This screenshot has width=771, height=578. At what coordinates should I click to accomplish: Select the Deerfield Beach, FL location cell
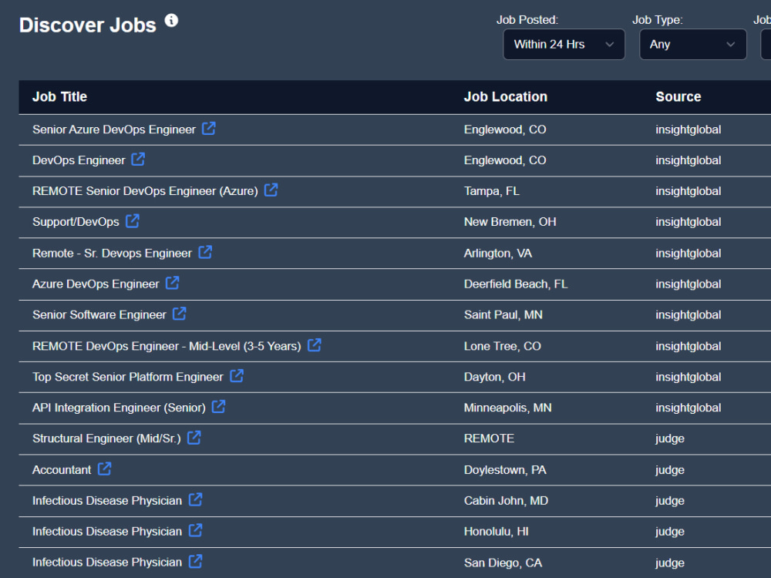516,284
